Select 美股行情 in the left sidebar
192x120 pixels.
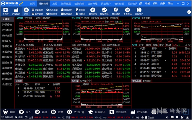pos(7,52)
